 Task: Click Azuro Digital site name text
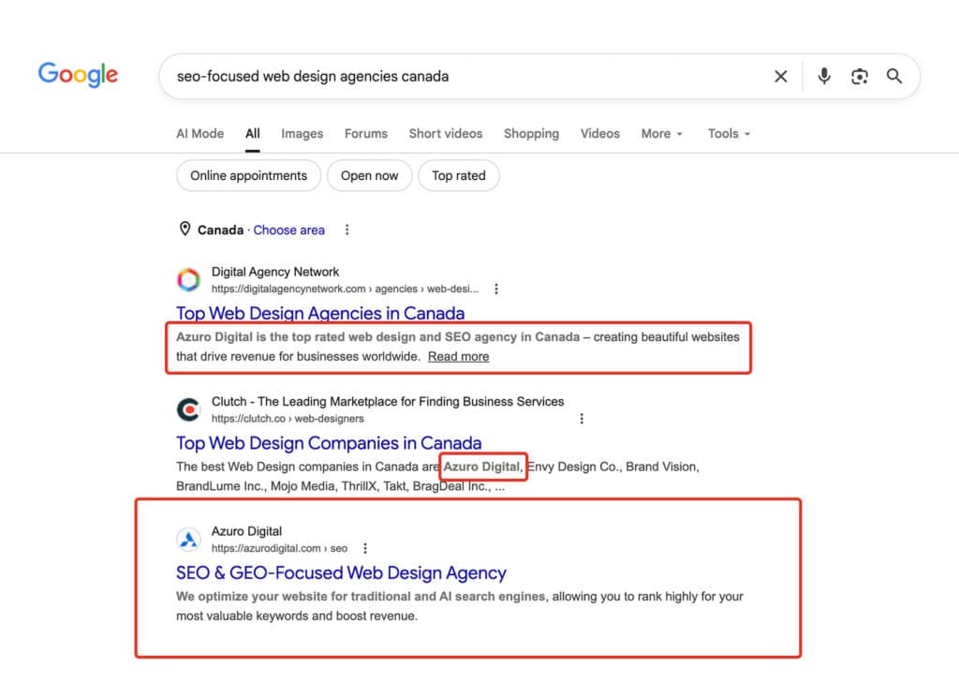point(246,531)
